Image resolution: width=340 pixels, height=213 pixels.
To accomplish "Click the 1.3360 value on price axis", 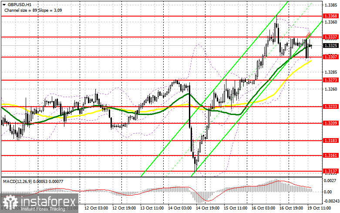I will pyautogui.click(x=331, y=22).
